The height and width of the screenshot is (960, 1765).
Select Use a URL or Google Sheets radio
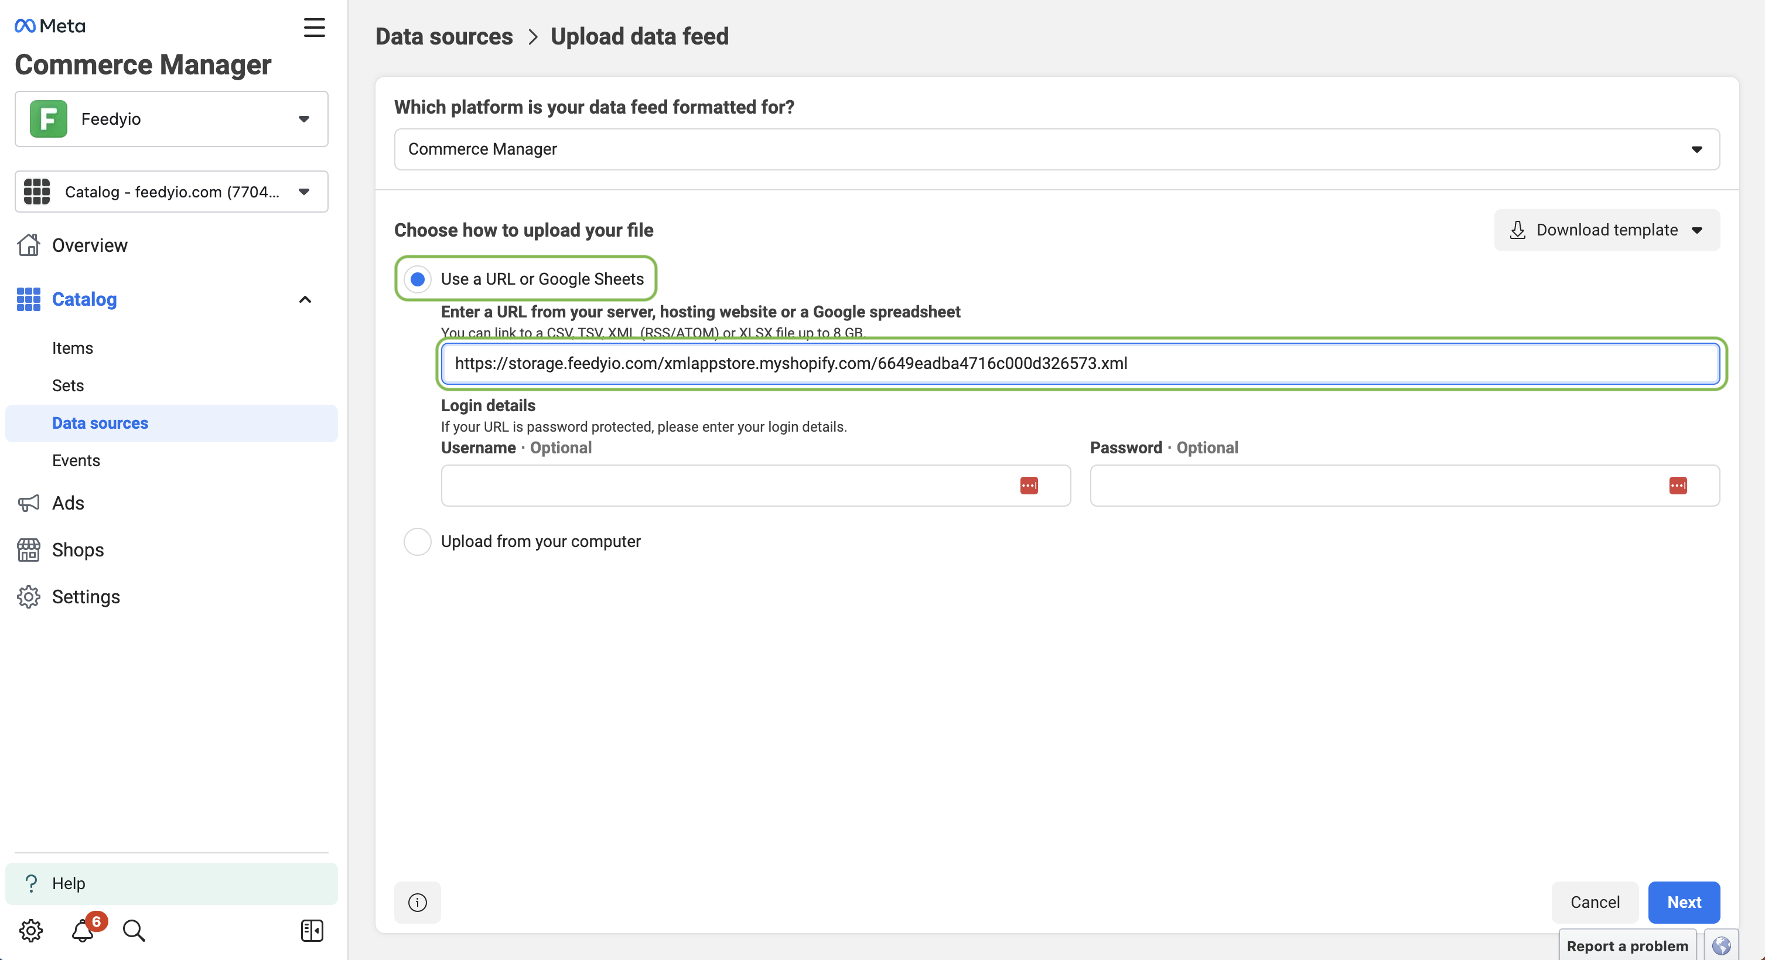click(x=417, y=279)
